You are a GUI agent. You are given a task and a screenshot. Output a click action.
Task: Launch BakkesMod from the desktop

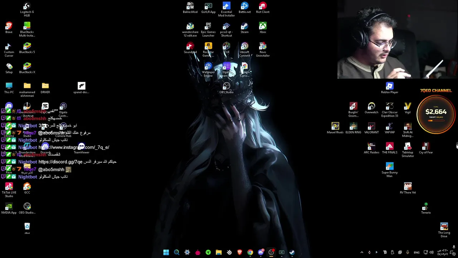tap(190, 8)
